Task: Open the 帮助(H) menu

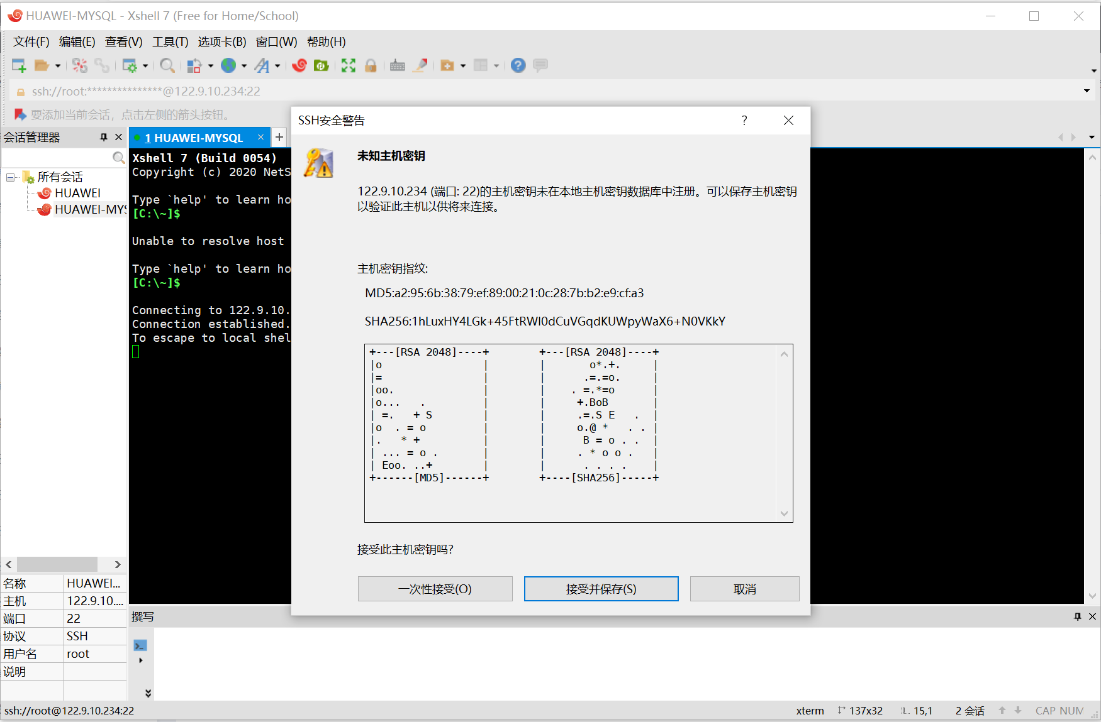Action: pyautogui.click(x=327, y=42)
